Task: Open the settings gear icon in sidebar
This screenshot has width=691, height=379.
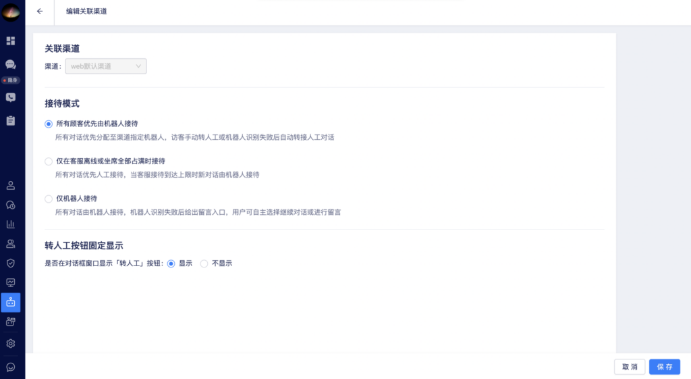Action: click(11, 343)
